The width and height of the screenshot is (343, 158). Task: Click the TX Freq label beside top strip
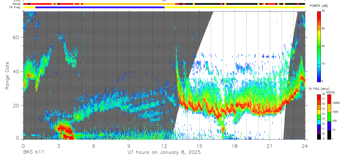[x=15, y=7]
